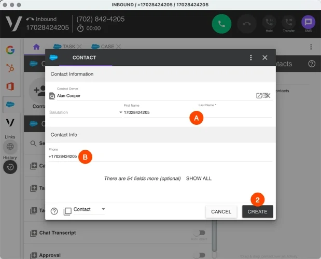Open Google integration in sidebar
Viewport: 321px width, 259px height.
tap(10, 50)
